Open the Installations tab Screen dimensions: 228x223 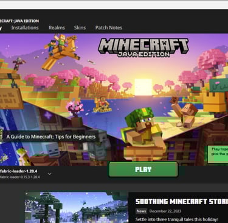tap(25, 27)
